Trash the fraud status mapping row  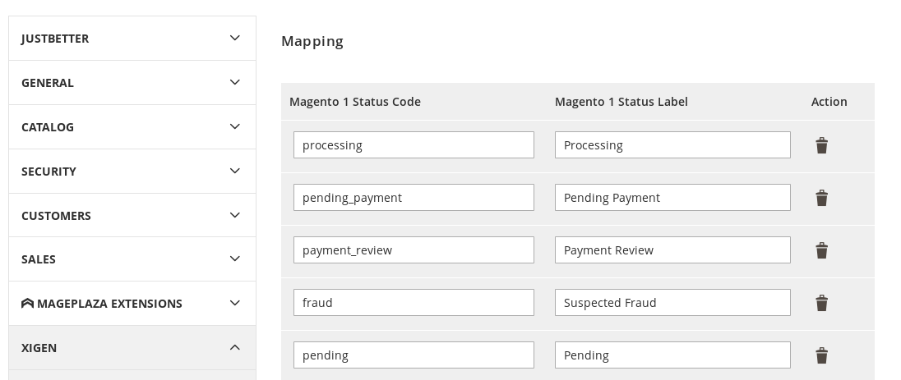[821, 303]
